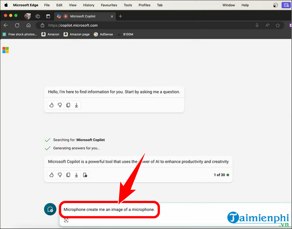Open the user-switching icon in menu bar

(x=276, y=5)
